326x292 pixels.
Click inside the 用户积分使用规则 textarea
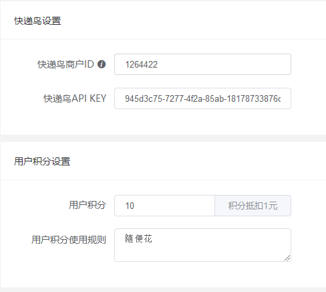pyautogui.click(x=202, y=245)
